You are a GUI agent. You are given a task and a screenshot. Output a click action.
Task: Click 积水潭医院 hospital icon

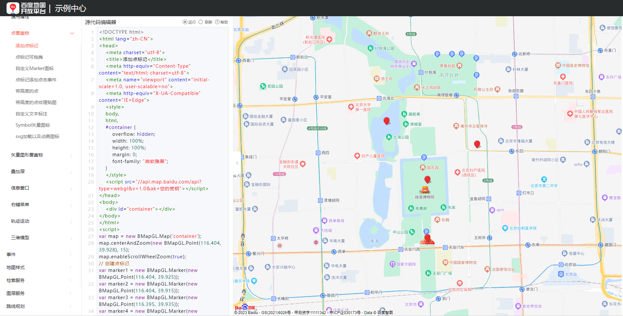coord(329,40)
